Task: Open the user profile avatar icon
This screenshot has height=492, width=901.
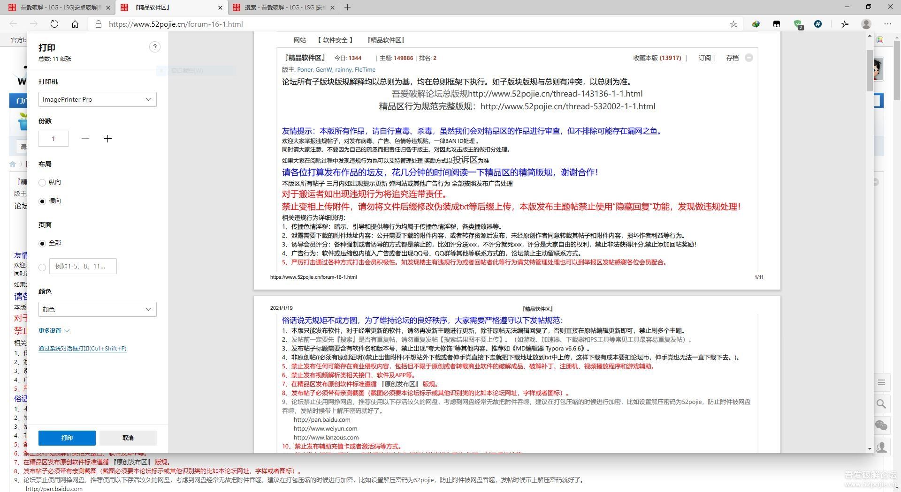Action: pos(866,24)
